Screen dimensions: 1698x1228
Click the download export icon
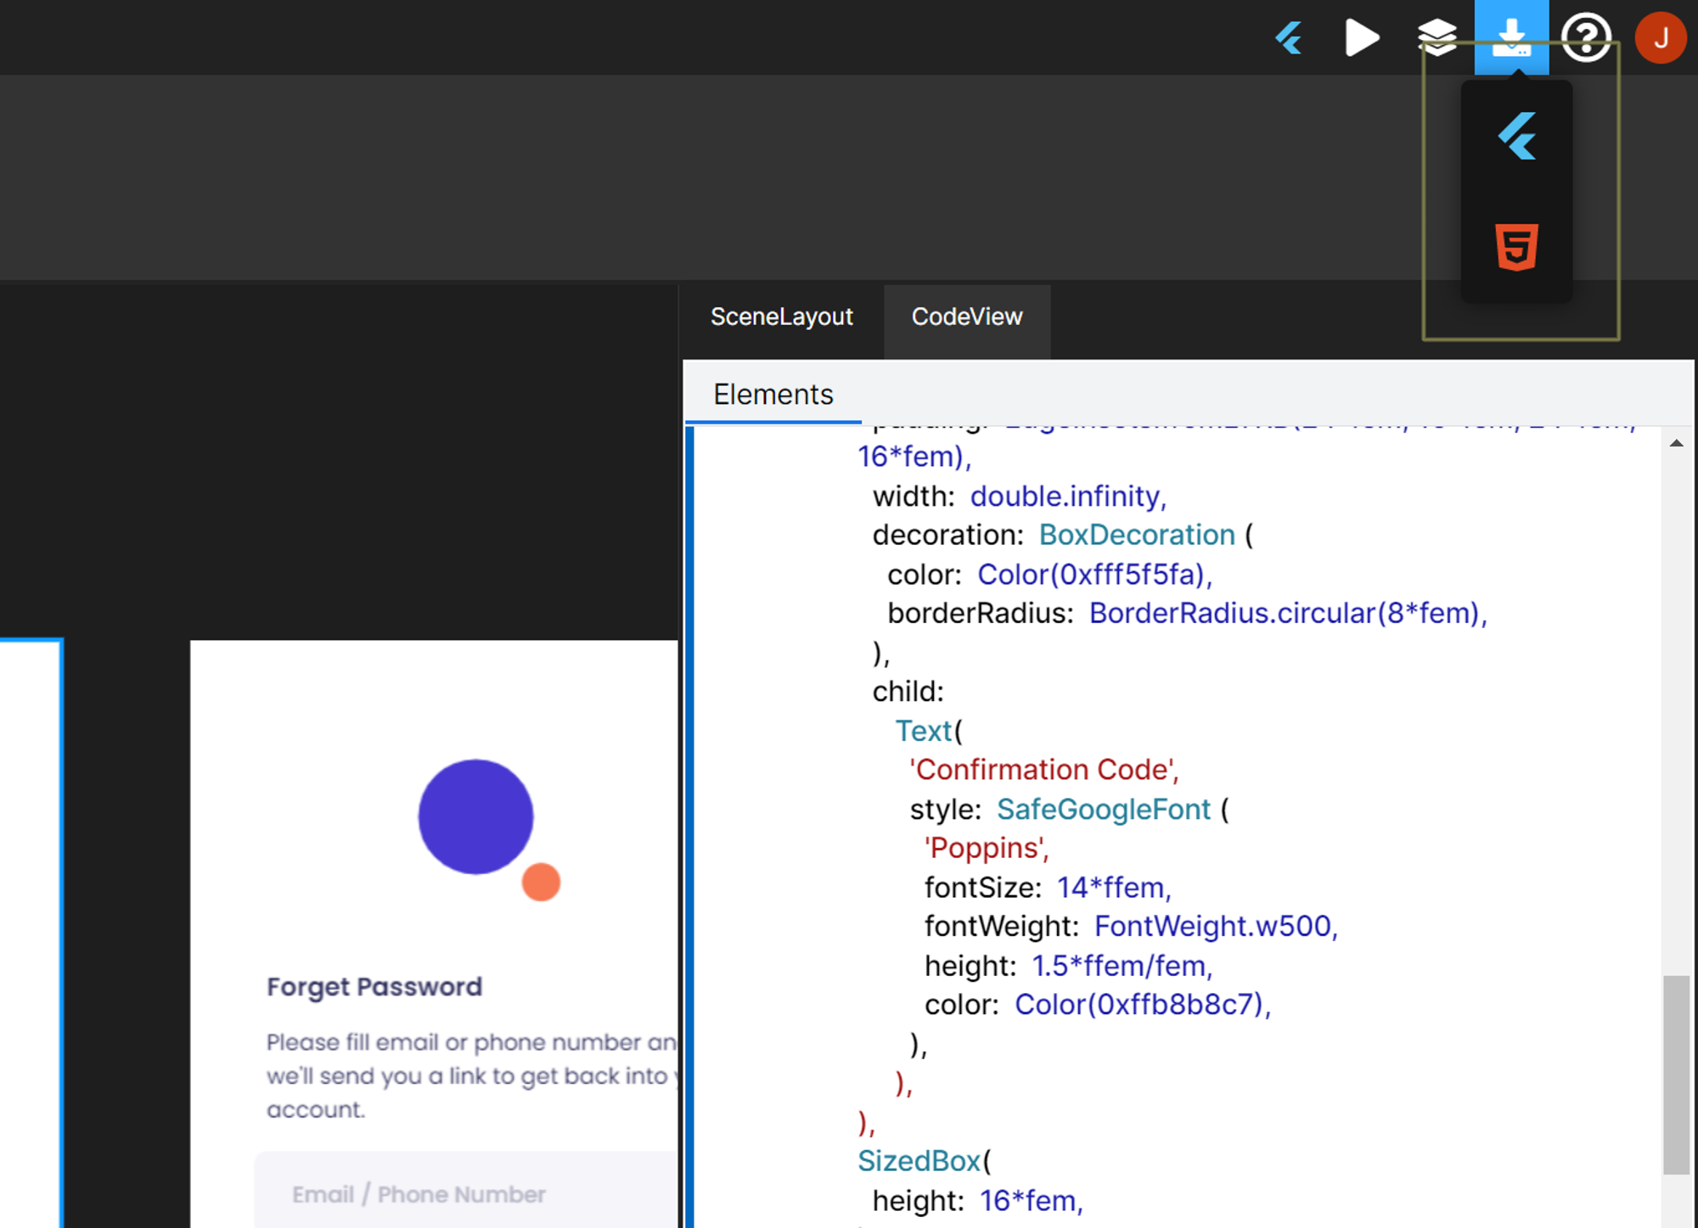pyautogui.click(x=1511, y=38)
